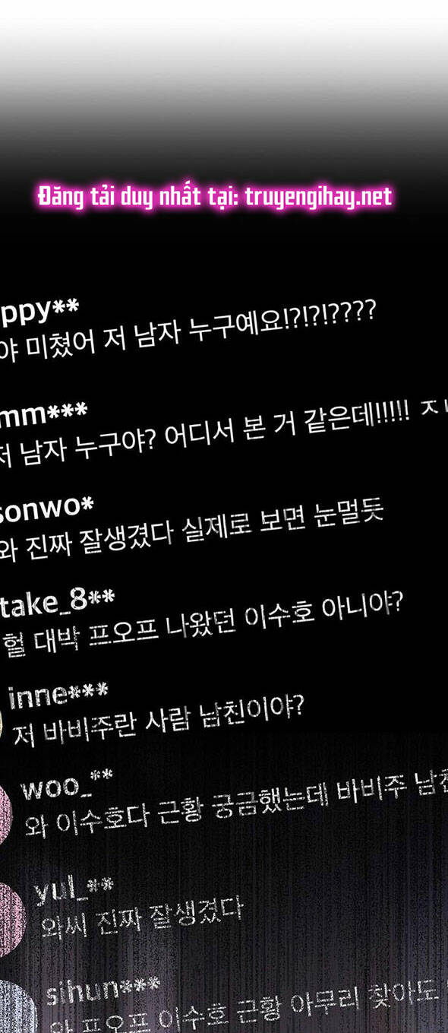Select the comment asking 저 남자 누구예요
The width and height of the screenshot is (448, 1033).
188,329
